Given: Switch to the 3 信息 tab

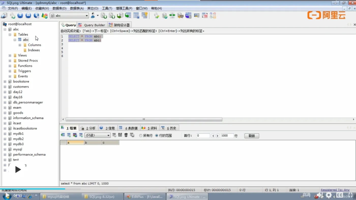Looking at the screenshot, I should tap(107, 128).
